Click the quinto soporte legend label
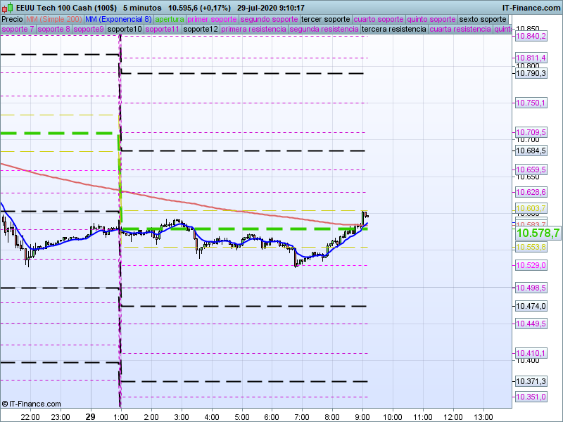 point(431,19)
